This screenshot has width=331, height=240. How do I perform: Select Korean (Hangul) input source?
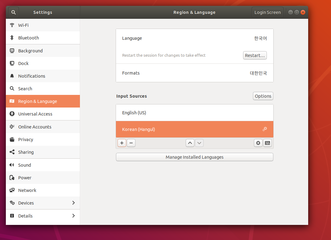tap(195, 129)
